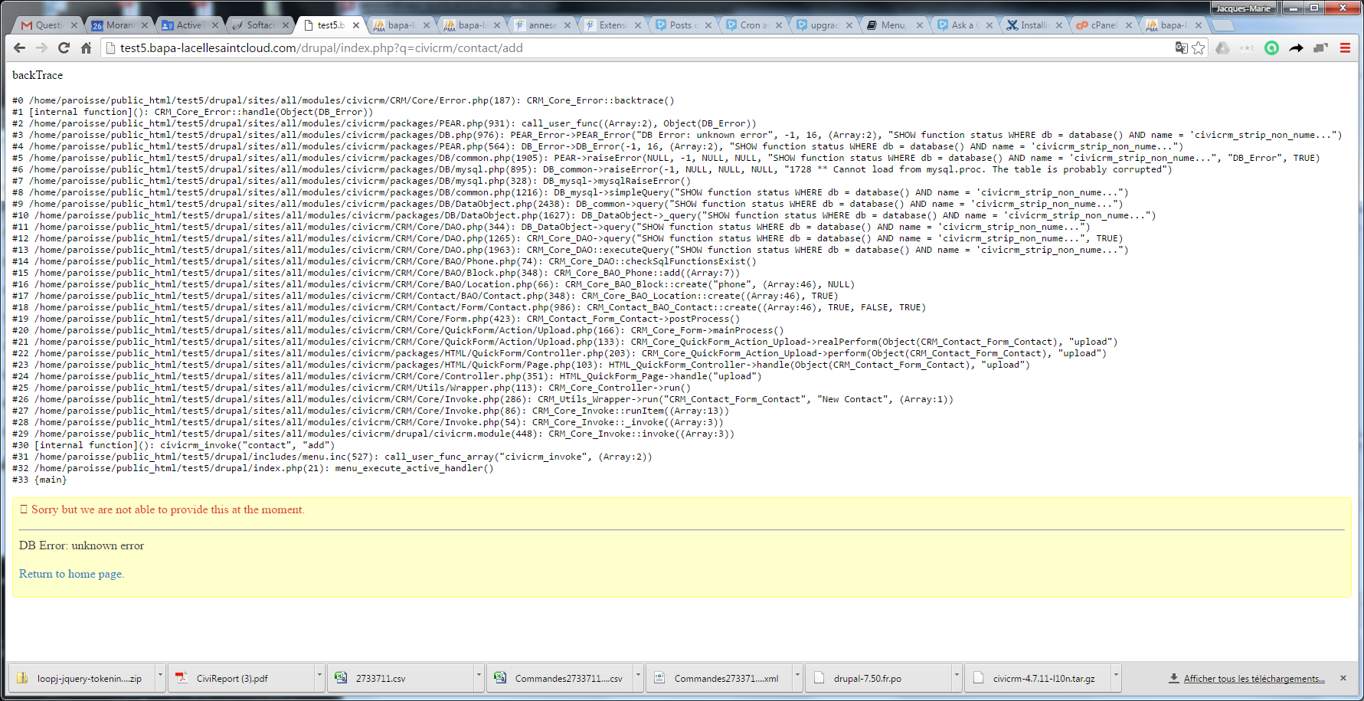This screenshot has height=701, width=1364.
Task: Click the grayed password-field extension icon
Action: (x=1247, y=47)
